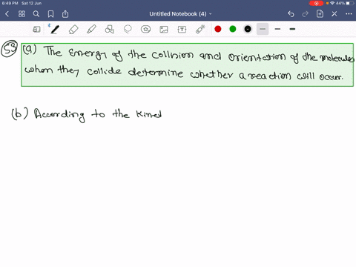Close the notebook with the X icon

click(x=334, y=14)
